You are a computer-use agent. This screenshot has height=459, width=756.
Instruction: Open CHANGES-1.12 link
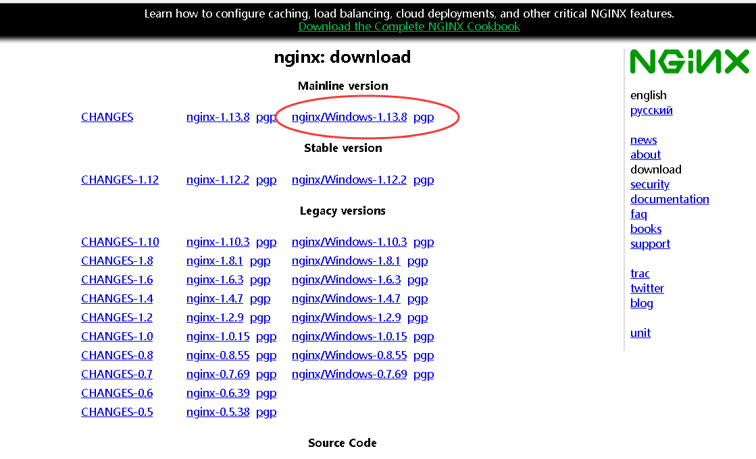(x=120, y=180)
